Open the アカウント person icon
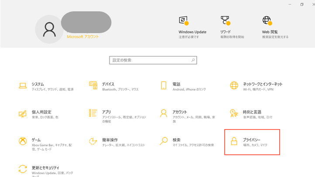The height and width of the screenshot is (177, 315). pos(164,113)
